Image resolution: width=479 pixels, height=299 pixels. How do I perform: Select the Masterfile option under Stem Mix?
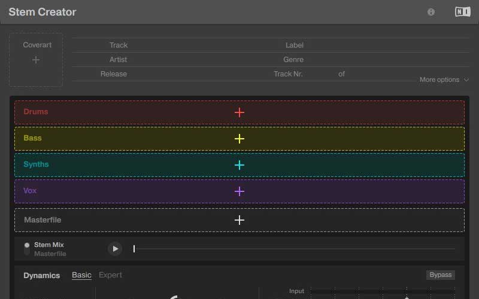pyautogui.click(x=50, y=254)
